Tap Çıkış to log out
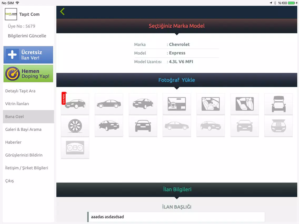This screenshot has height=224, width=299. coord(28,181)
